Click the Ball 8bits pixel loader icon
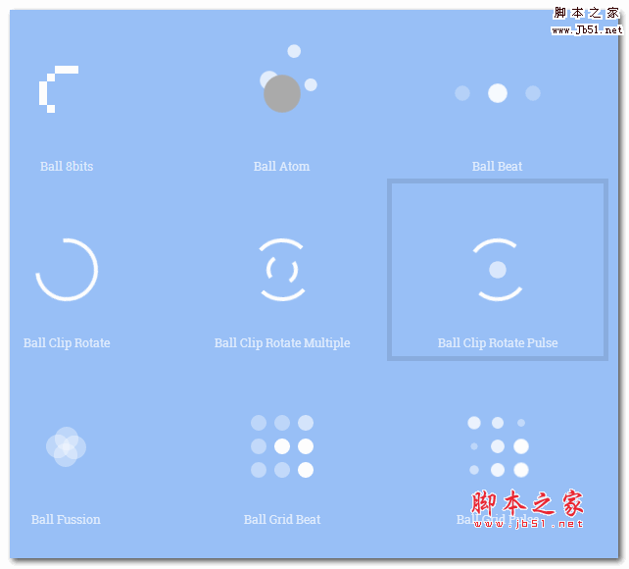This screenshot has width=629, height=569. (x=59, y=89)
